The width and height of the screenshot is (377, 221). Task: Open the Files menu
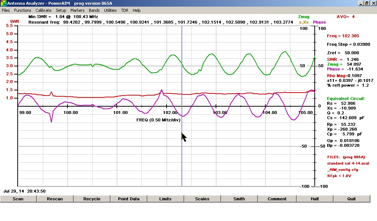[x=6, y=10]
